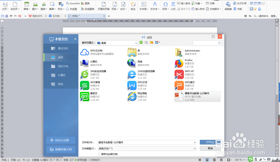280x162 pixels.
Task: Click the 在线图表 online chart button
Action: click(x=87, y=9)
